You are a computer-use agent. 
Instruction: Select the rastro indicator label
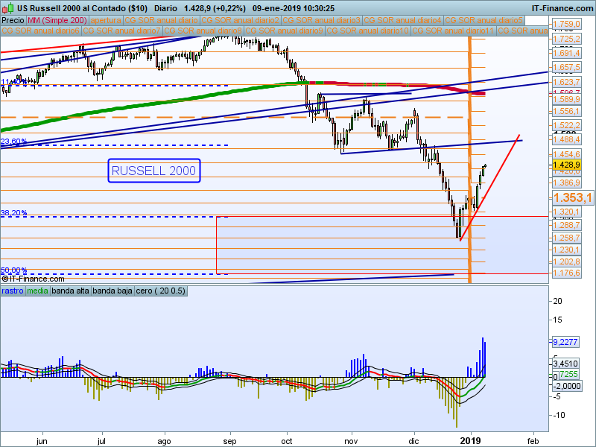(x=13, y=291)
